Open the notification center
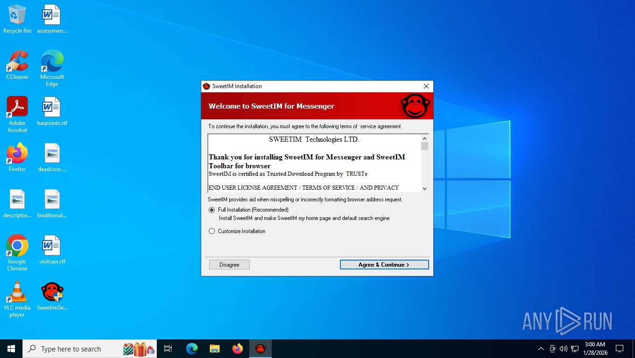This screenshot has width=635, height=358. pos(620,349)
